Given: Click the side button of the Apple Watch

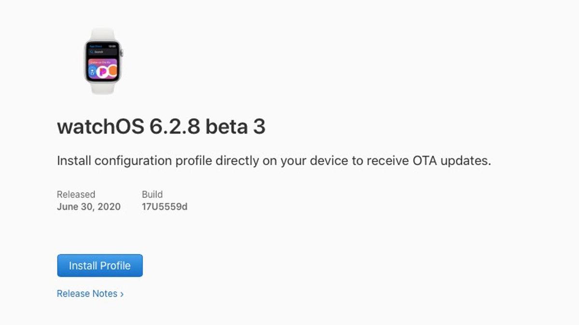Looking at the screenshot, I should (x=122, y=53).
